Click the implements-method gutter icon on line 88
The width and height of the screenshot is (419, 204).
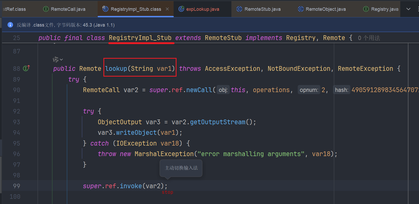point(26,68)
